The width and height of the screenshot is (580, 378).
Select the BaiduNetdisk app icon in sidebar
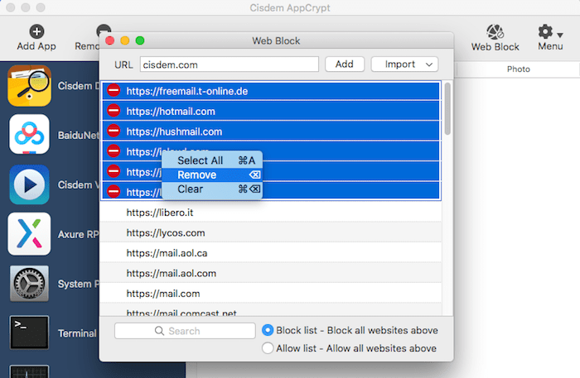coord(29,134)
